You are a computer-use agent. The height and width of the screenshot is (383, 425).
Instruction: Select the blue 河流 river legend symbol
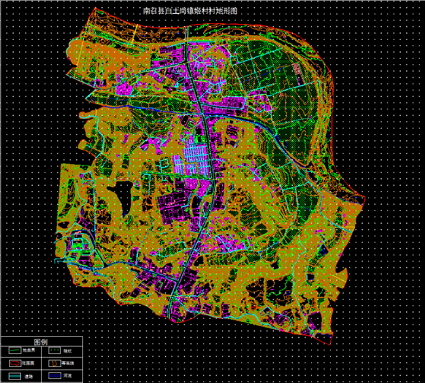(x=55, y=376)
